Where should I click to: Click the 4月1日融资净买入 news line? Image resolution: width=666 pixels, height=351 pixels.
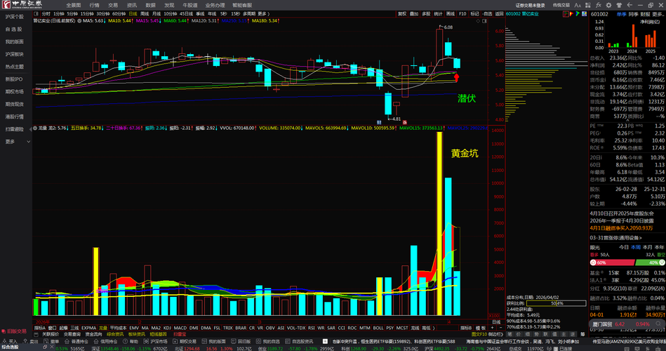point(621,228)
